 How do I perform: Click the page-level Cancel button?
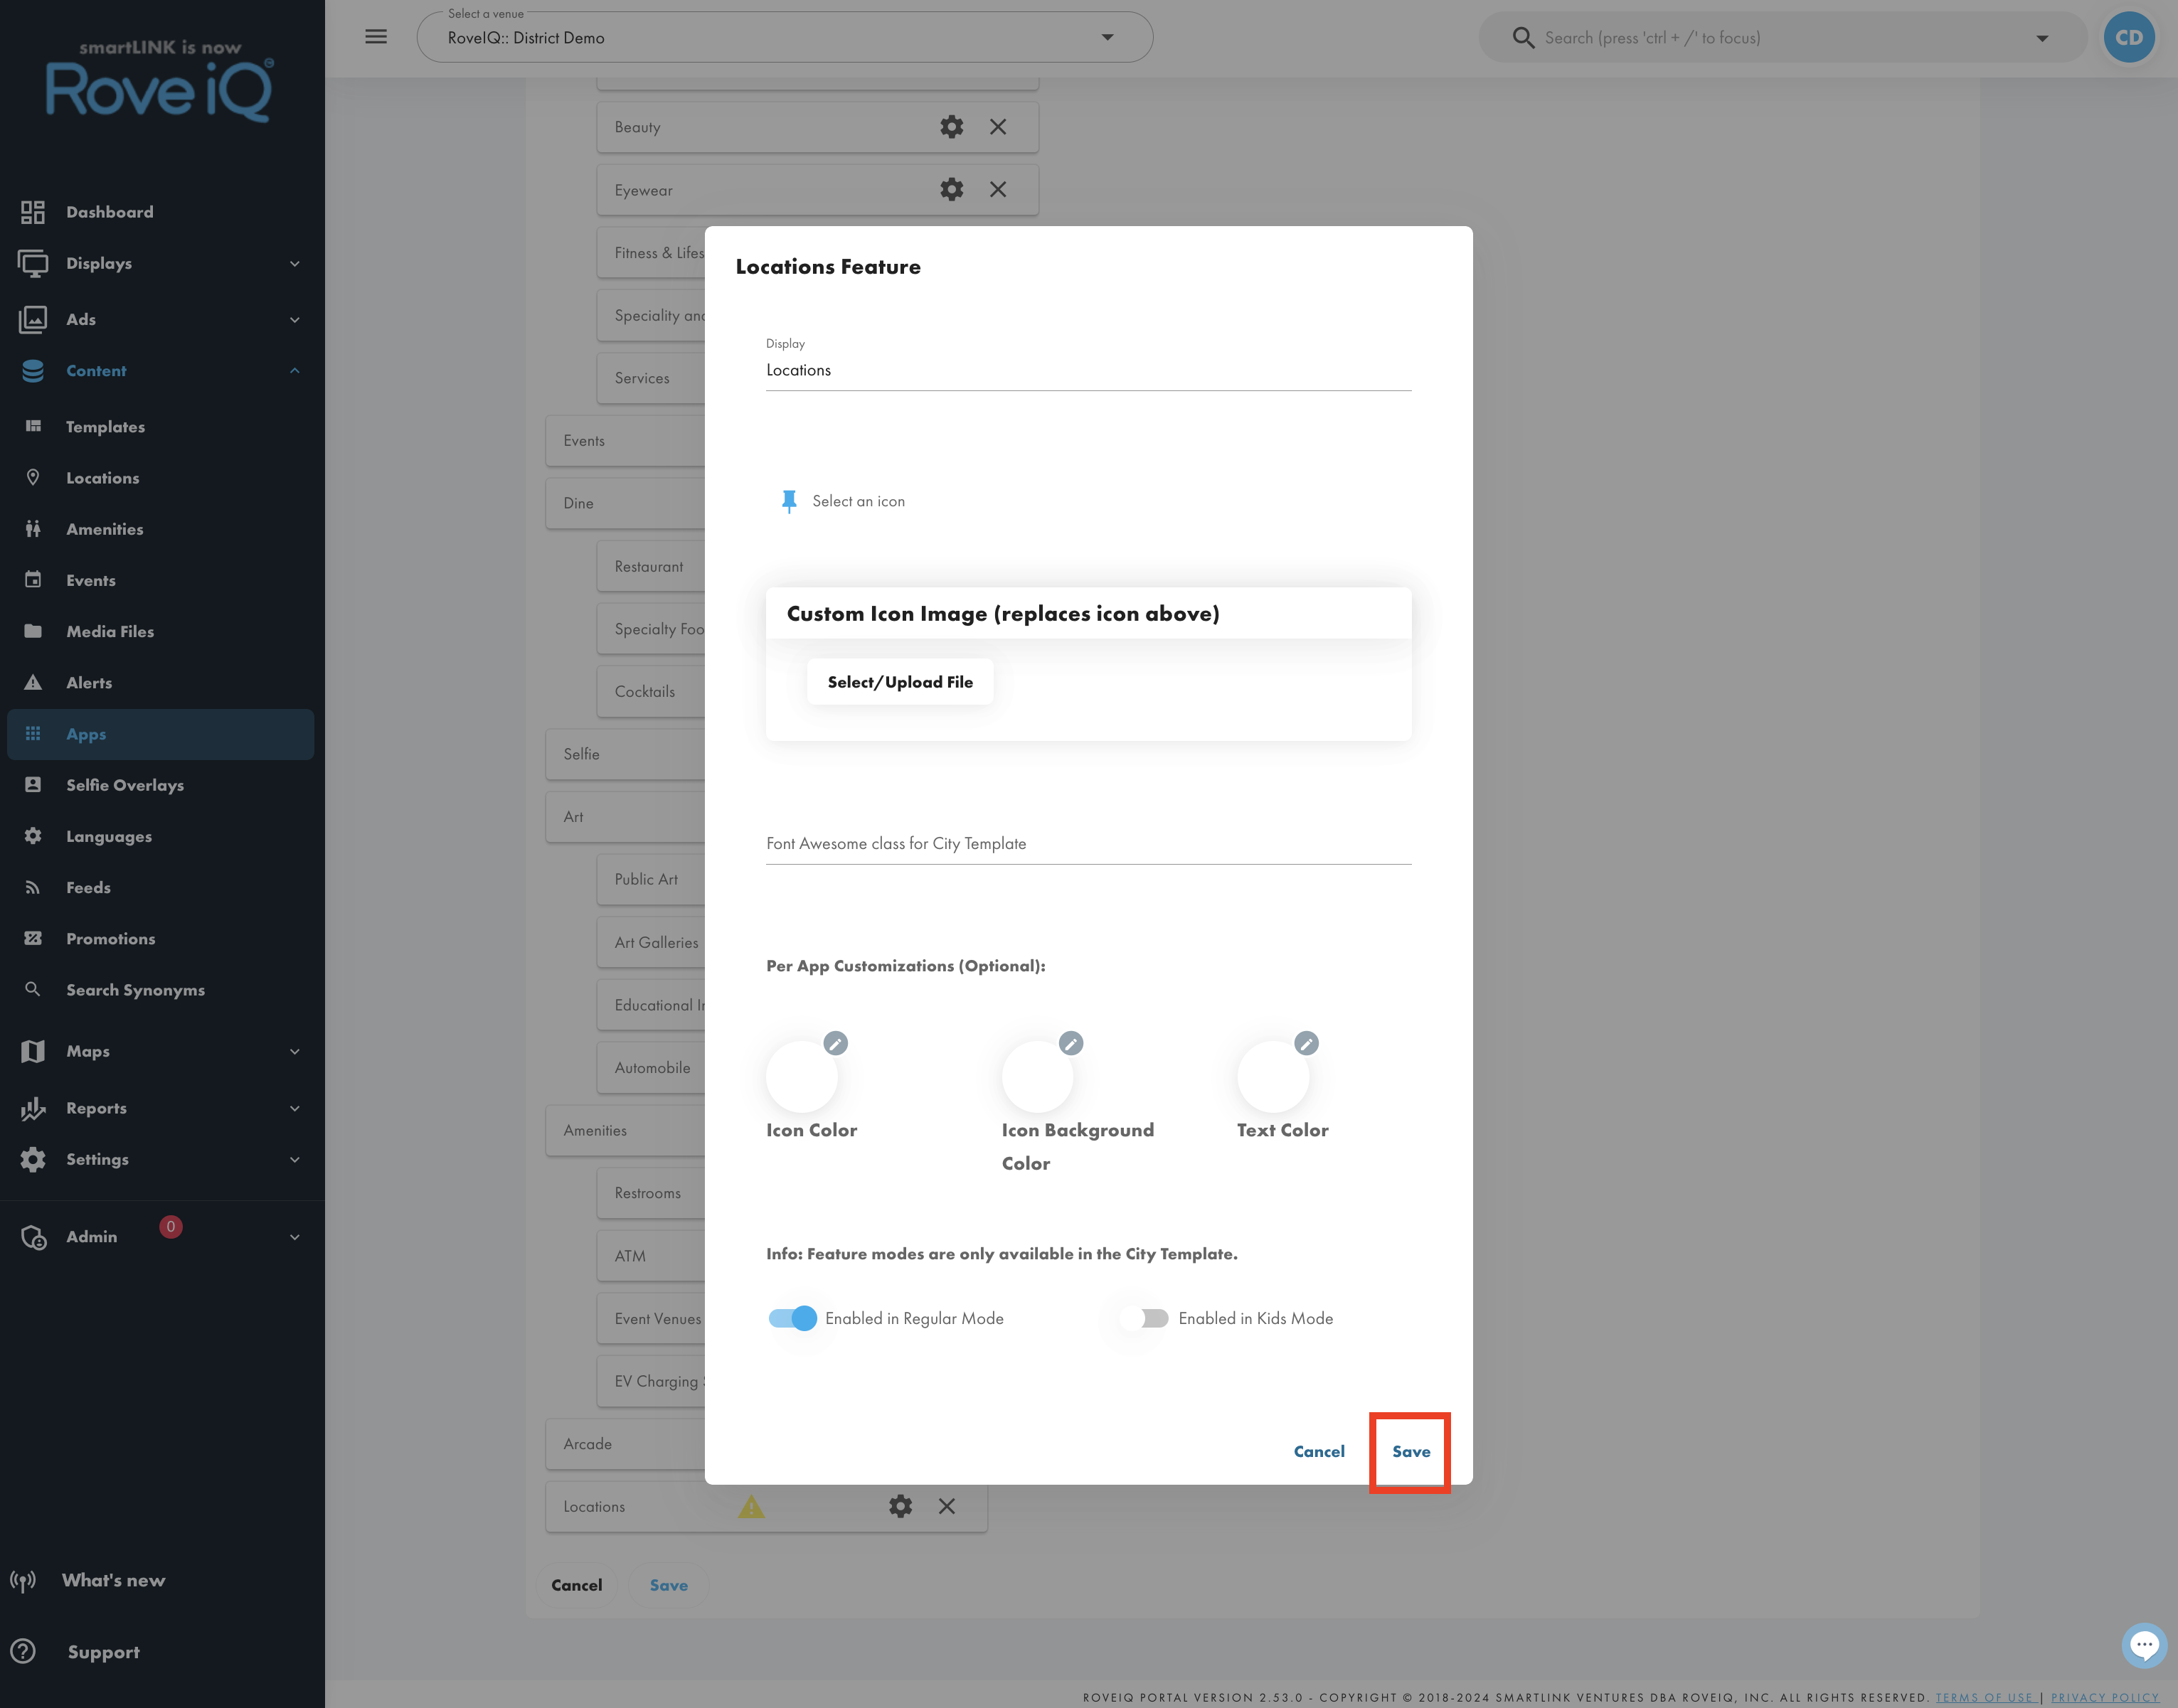click(576, 1585)
